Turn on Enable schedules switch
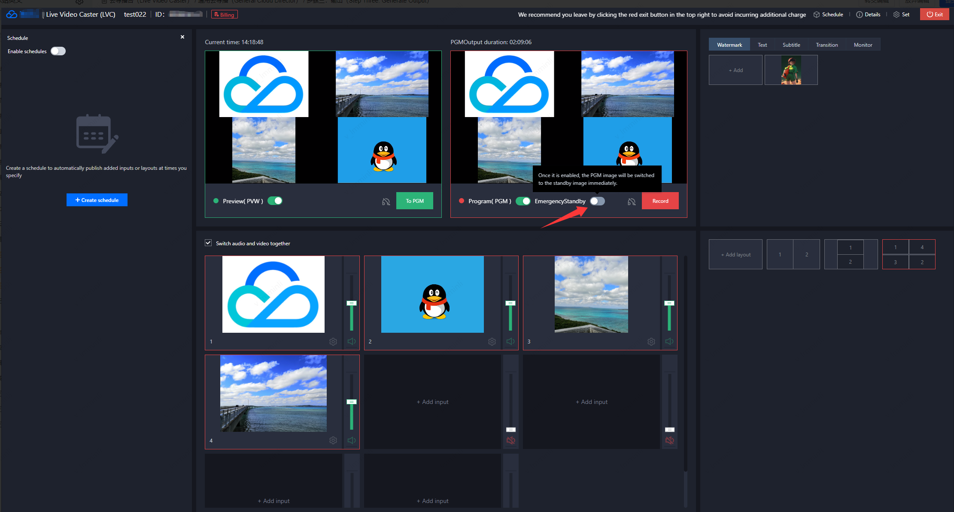 [58, 51]
